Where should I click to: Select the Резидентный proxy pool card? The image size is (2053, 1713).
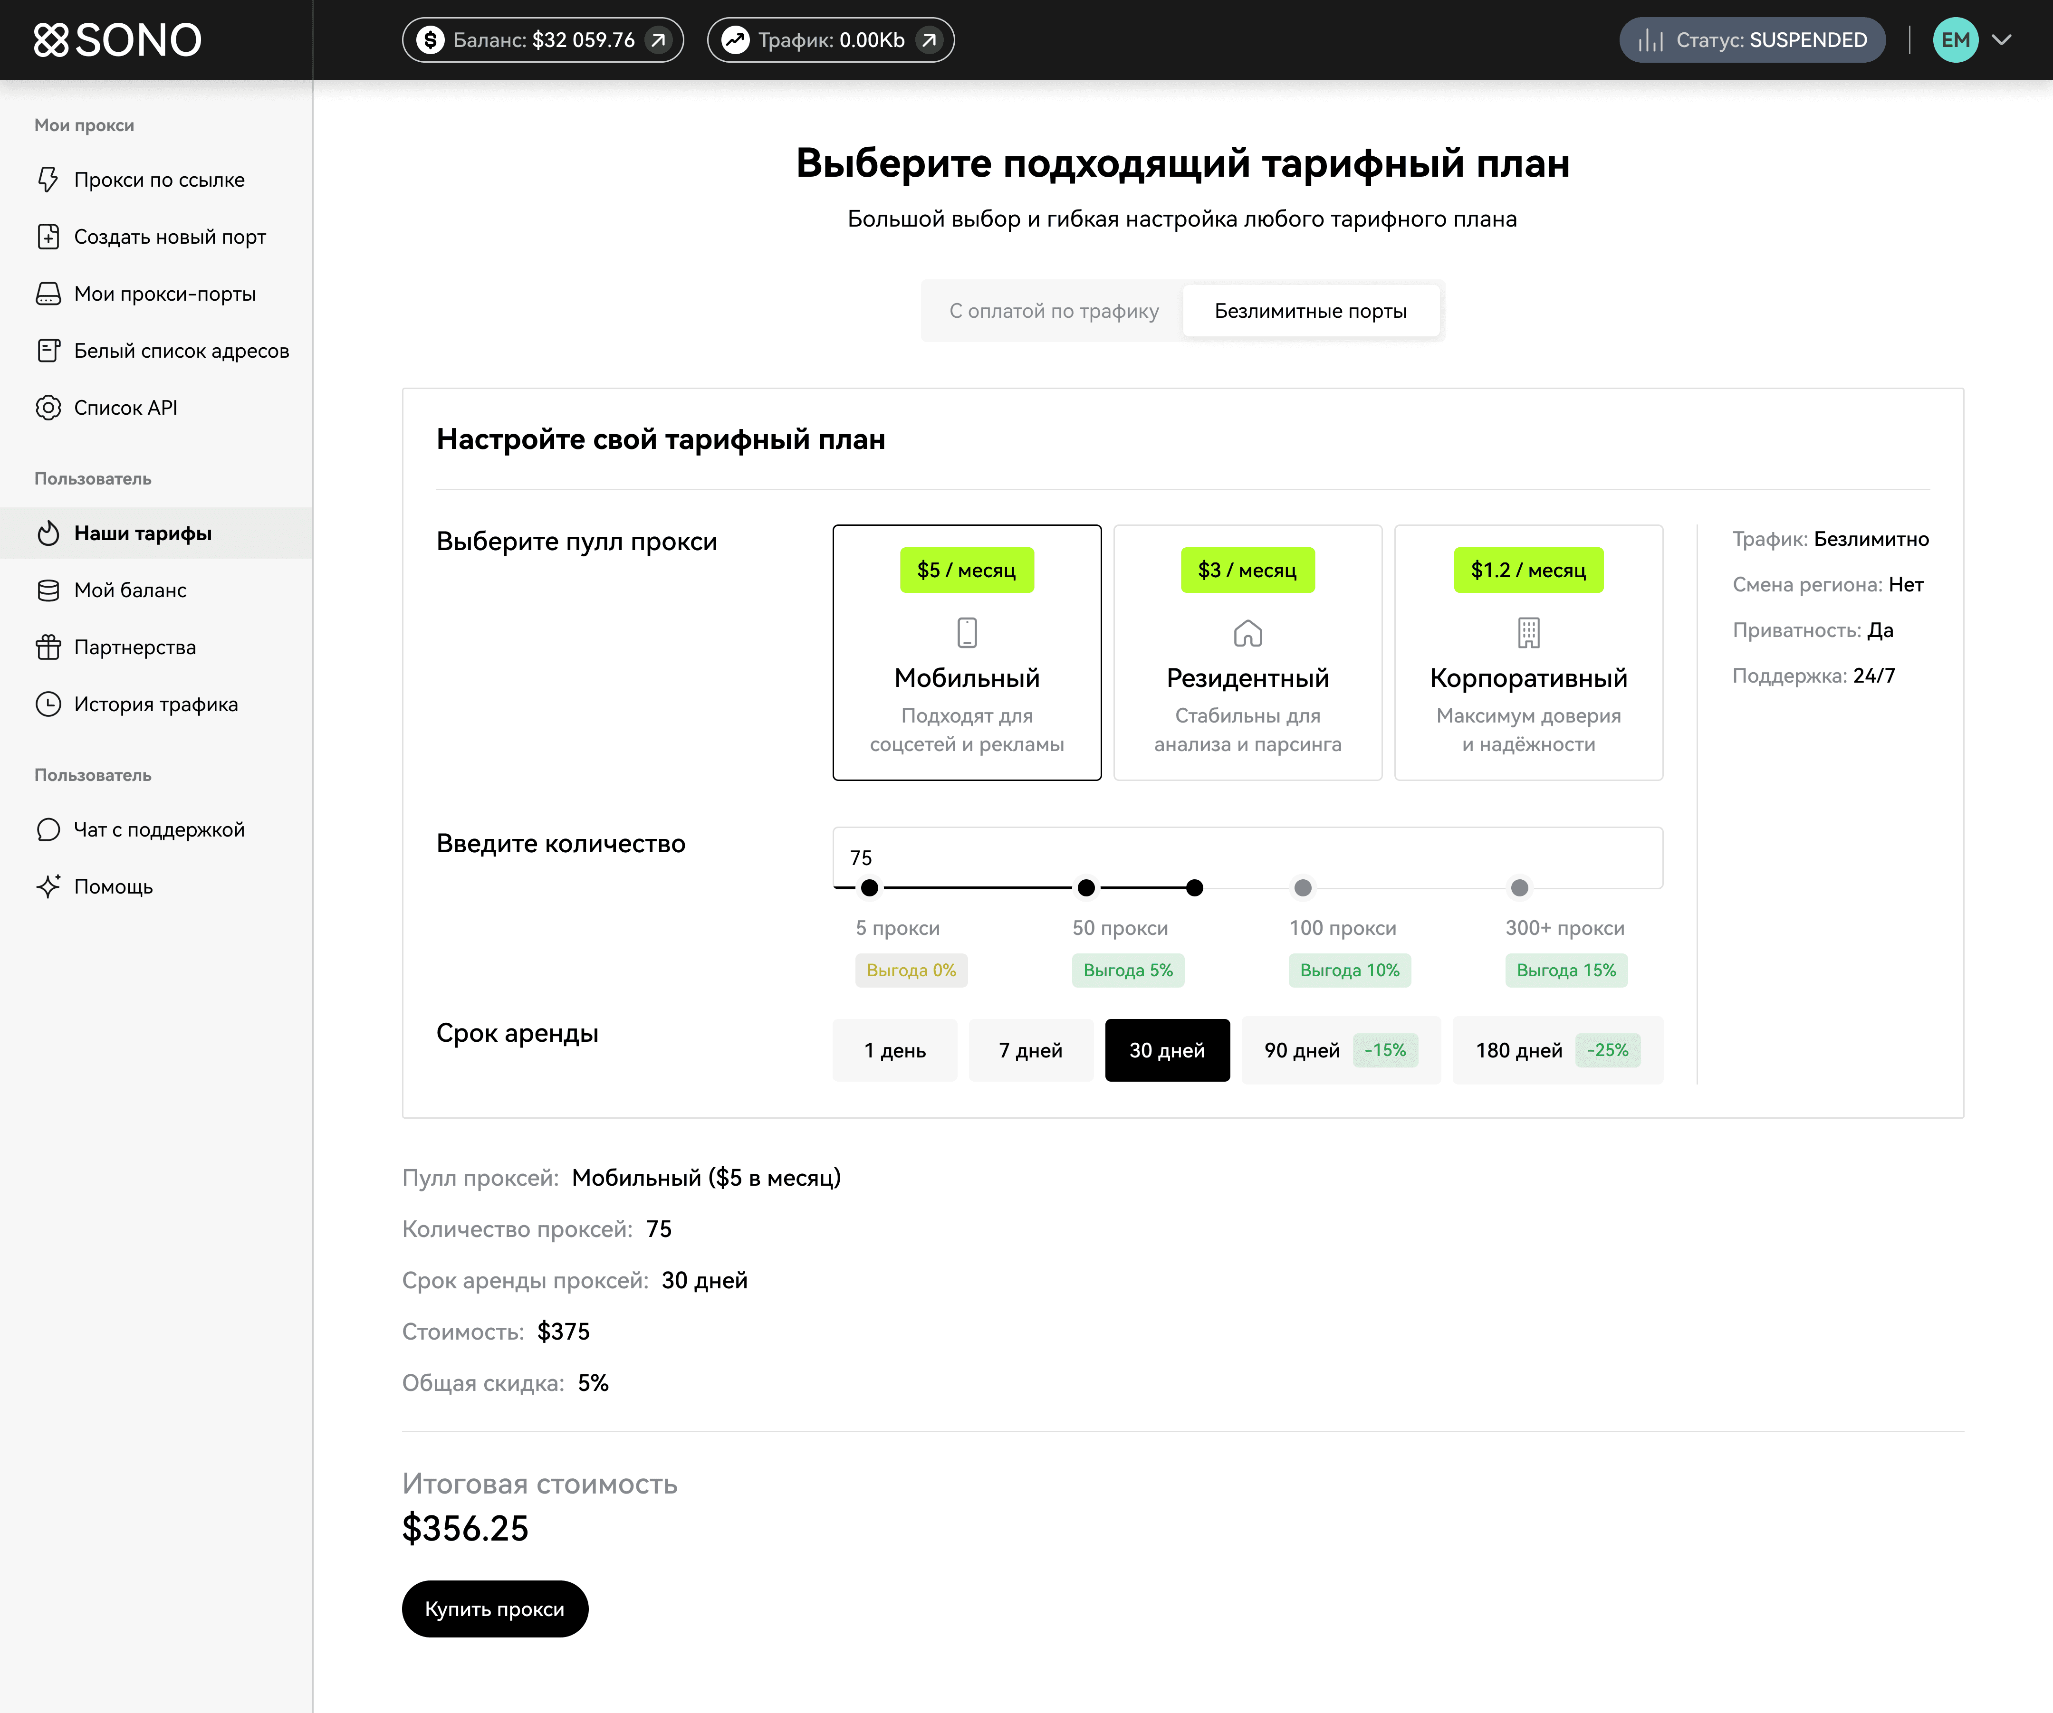[1247, 652]
